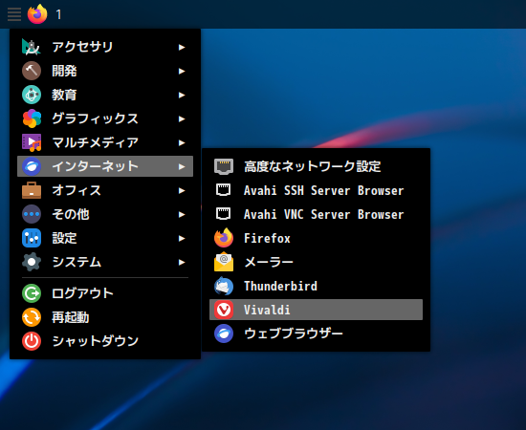Click the orange 再起動 restart icon

point(32,317)
